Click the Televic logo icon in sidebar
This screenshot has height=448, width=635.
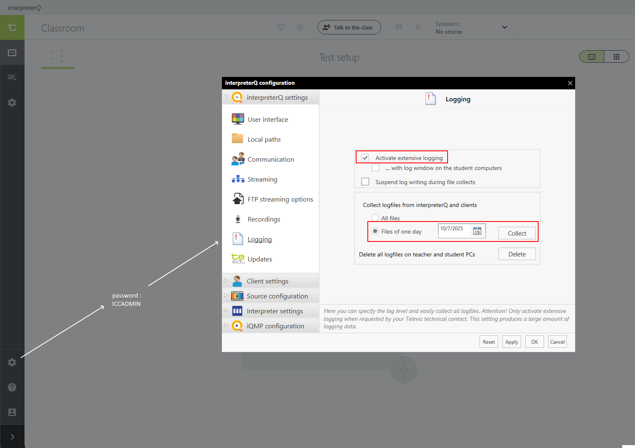click(12, 27)
